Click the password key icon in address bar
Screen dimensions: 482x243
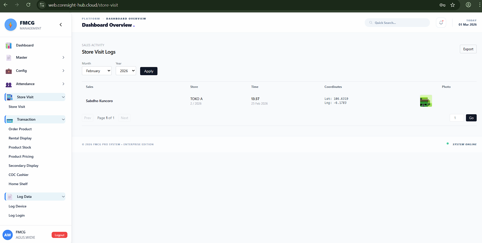point(442,5)
